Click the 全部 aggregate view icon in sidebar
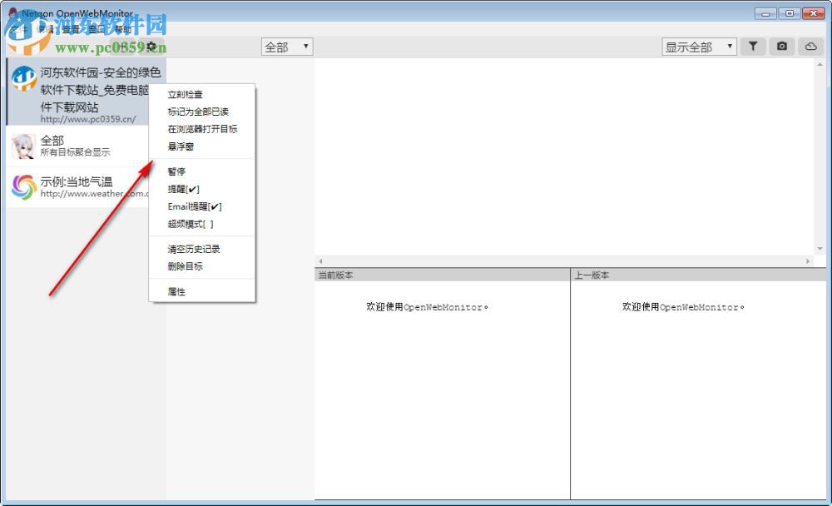 [23, 146]
